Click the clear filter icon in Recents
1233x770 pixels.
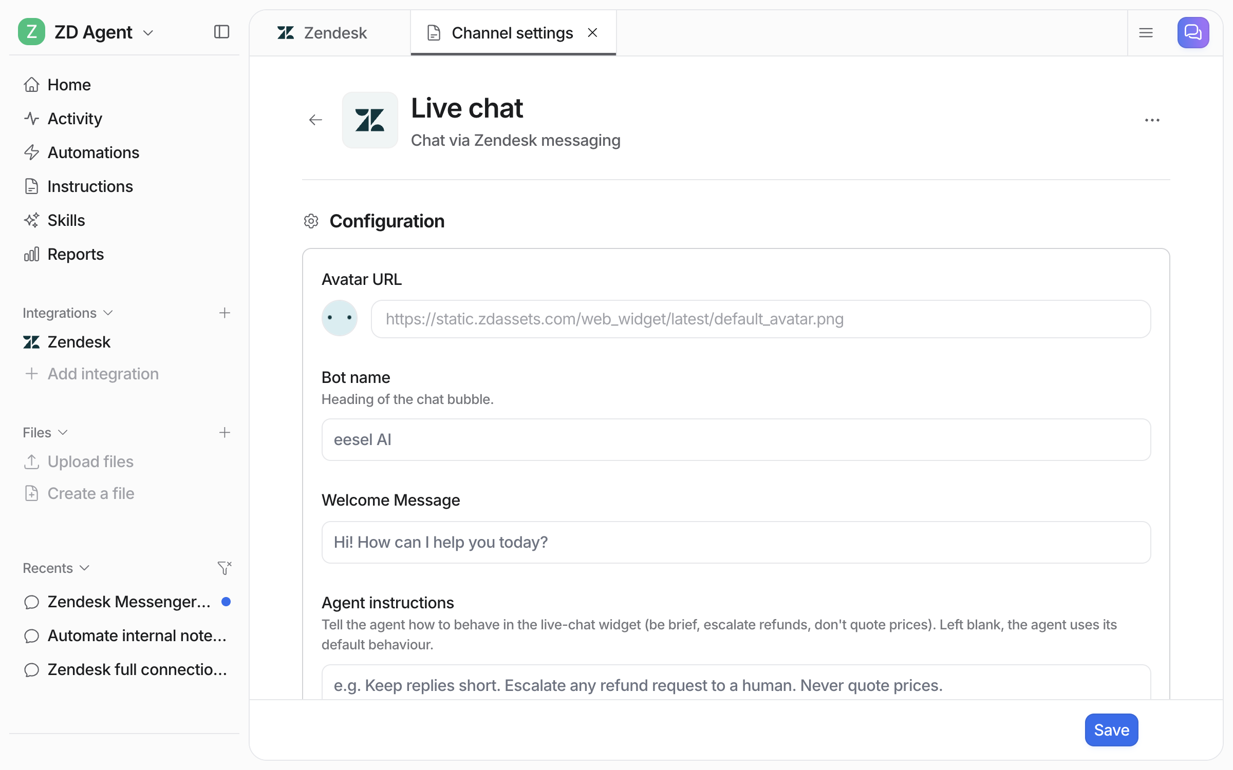(x=225, y=568)
